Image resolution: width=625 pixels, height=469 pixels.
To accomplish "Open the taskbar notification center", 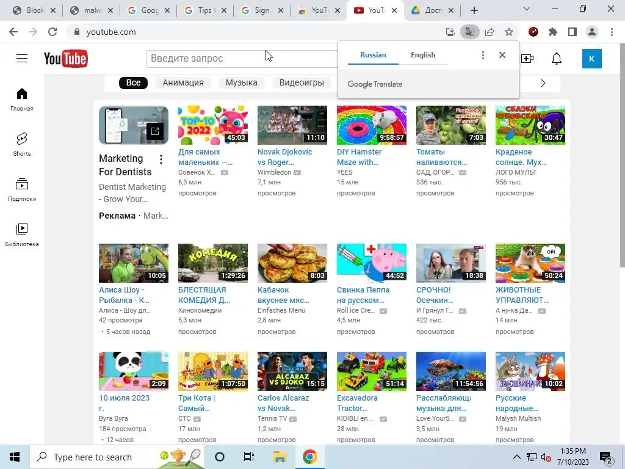I will point(606,457).
